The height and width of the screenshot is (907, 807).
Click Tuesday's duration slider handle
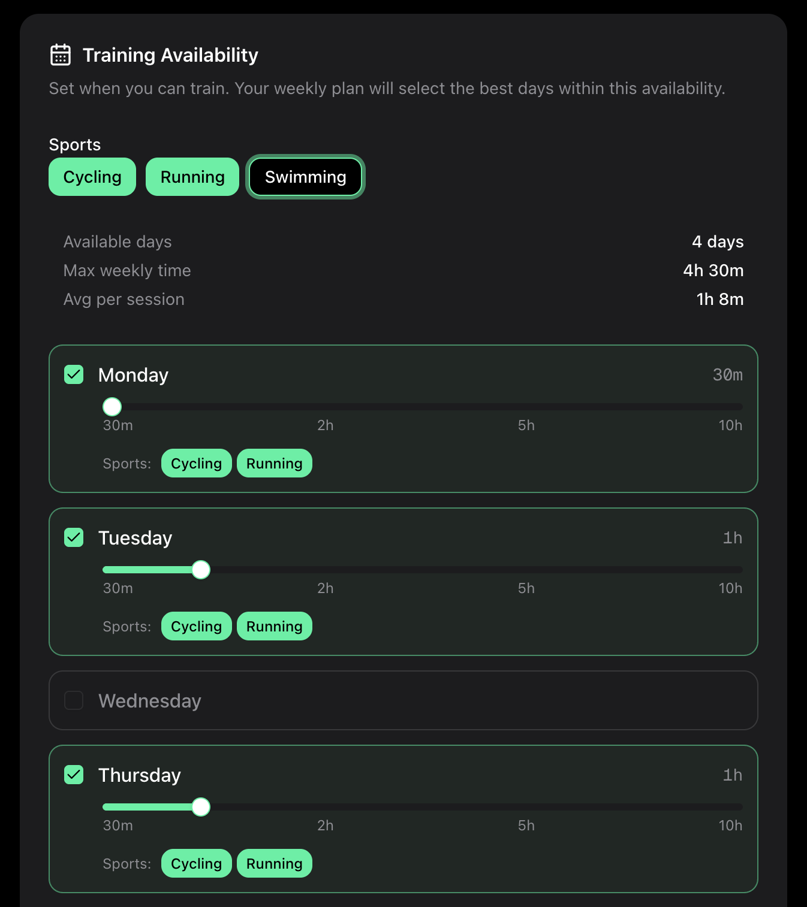201,570
